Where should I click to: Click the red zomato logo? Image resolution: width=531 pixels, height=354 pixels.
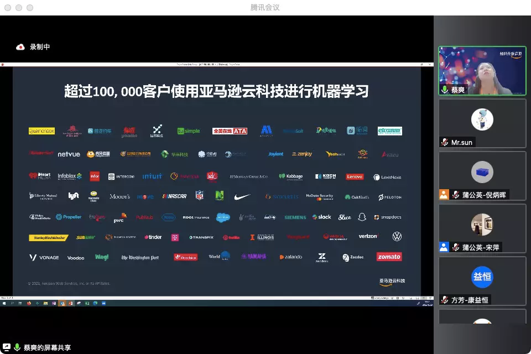click(x=389, y=257)
